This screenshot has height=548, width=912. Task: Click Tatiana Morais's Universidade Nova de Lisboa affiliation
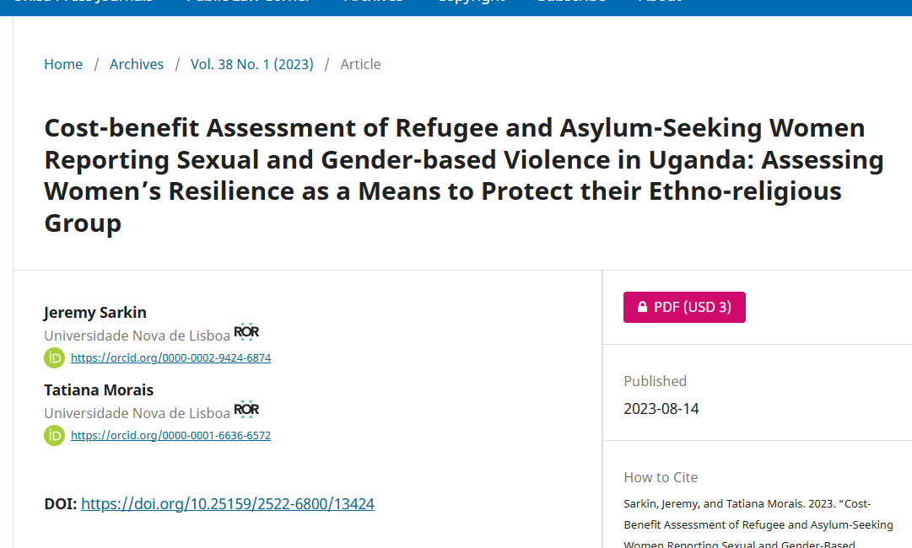[x=137, y=413]
